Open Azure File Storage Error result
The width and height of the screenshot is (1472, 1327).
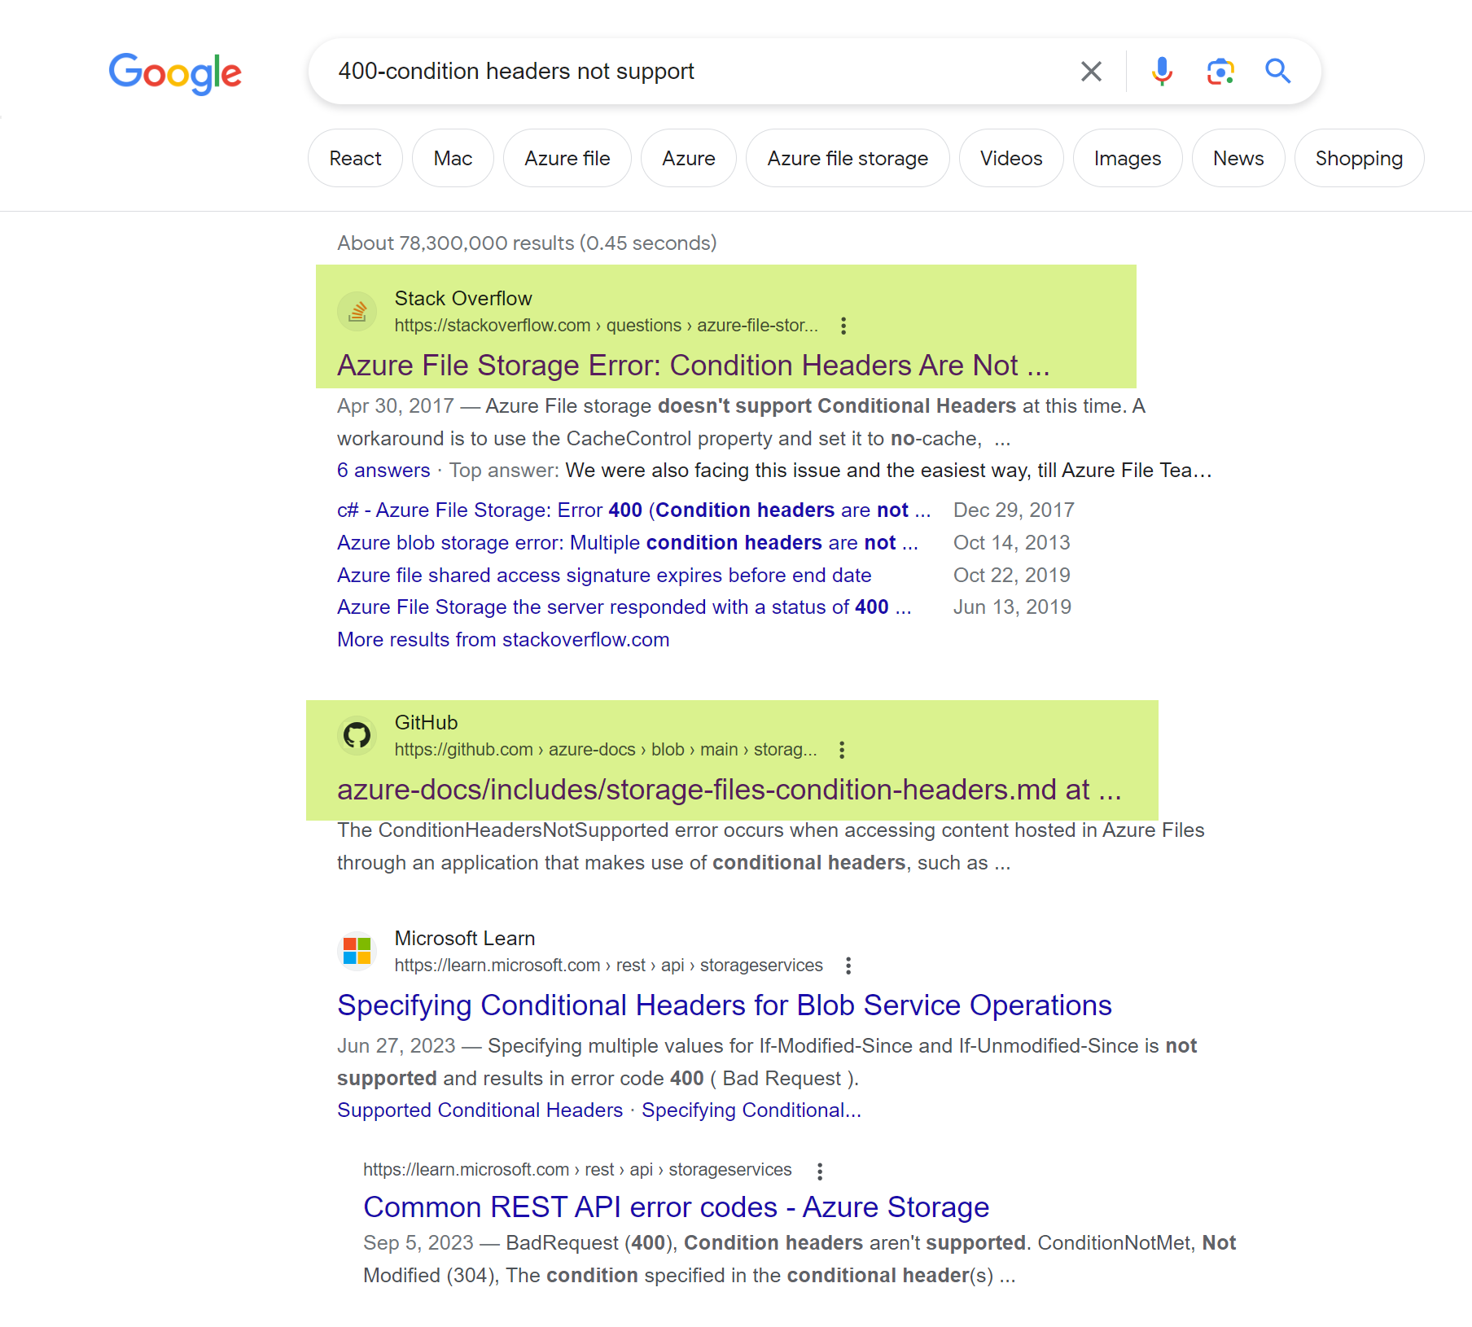coord(694,366)
